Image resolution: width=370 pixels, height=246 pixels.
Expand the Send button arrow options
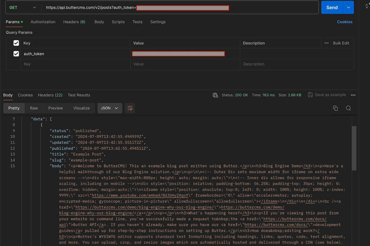coord(348,7)
